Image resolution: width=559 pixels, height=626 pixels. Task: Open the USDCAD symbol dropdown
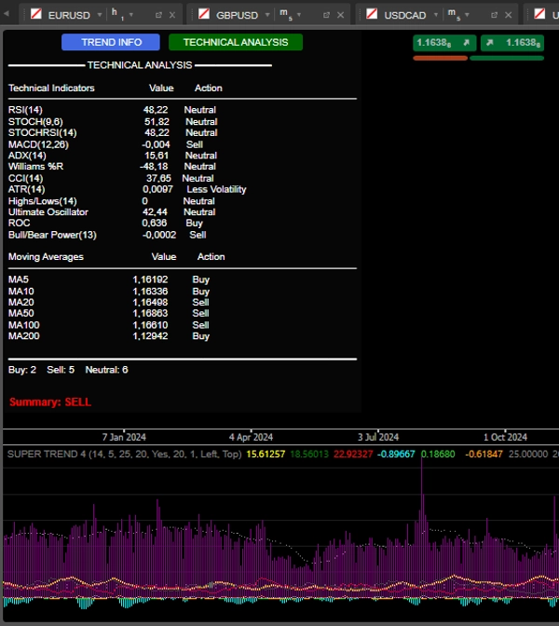(x=436, y=15)
